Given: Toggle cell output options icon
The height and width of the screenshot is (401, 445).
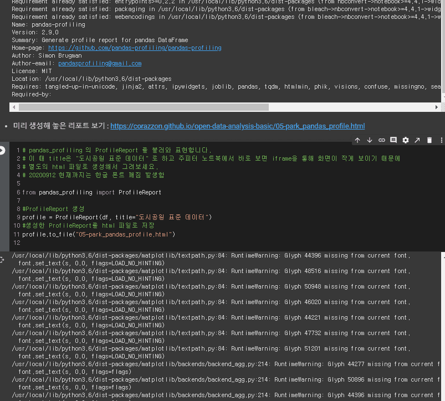Looking at the screenshot, I should pos(2,260).
